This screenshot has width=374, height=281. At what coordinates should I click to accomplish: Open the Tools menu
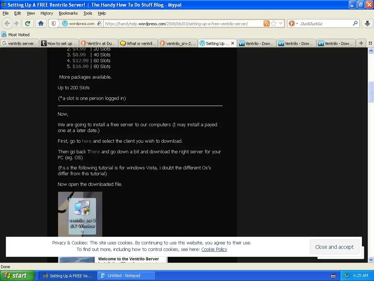pos(88,14)
